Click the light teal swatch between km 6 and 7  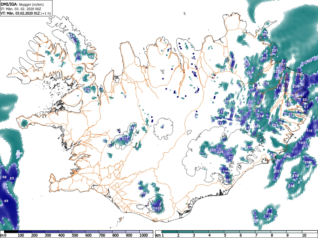[x=247, y=232]
